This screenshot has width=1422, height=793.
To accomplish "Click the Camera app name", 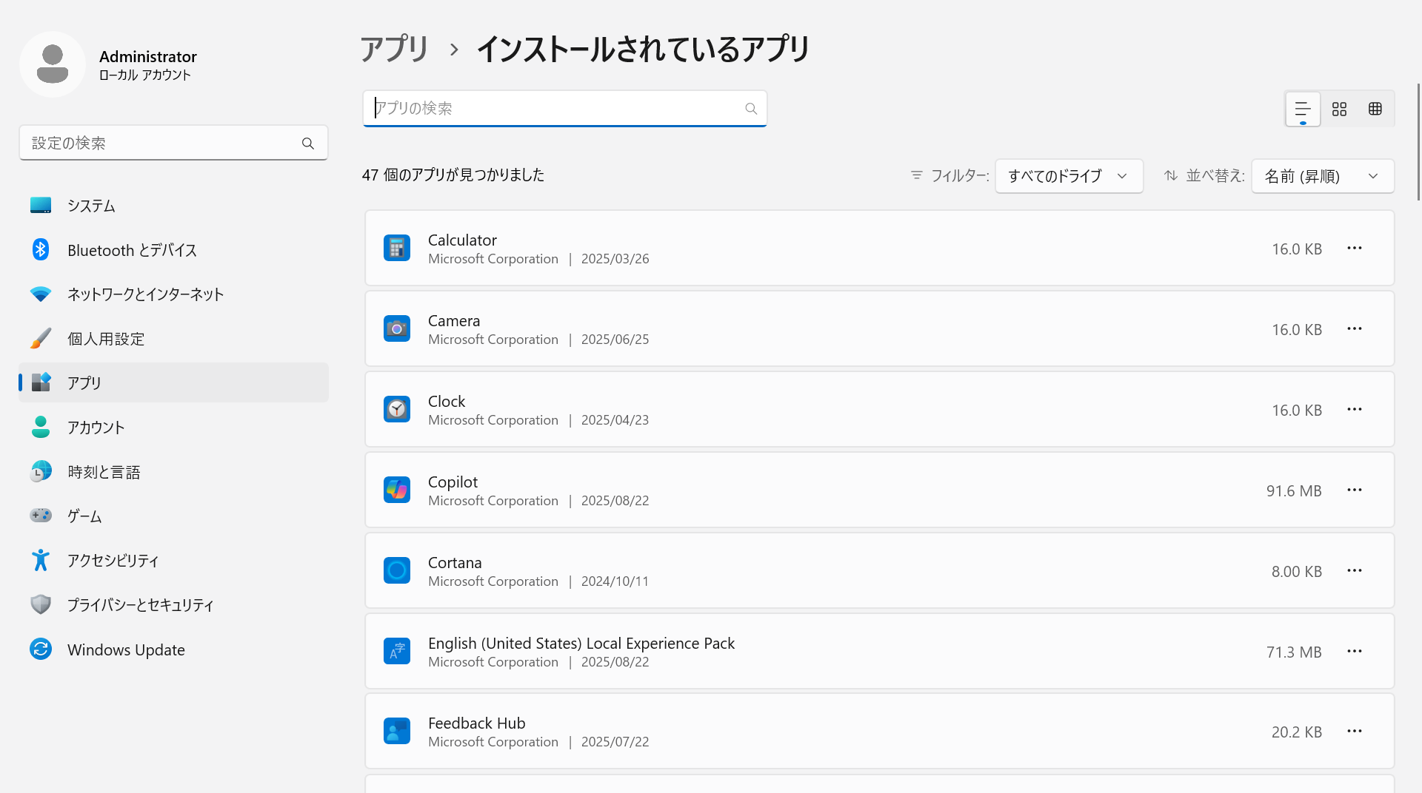I will click(x=454, y=321).
